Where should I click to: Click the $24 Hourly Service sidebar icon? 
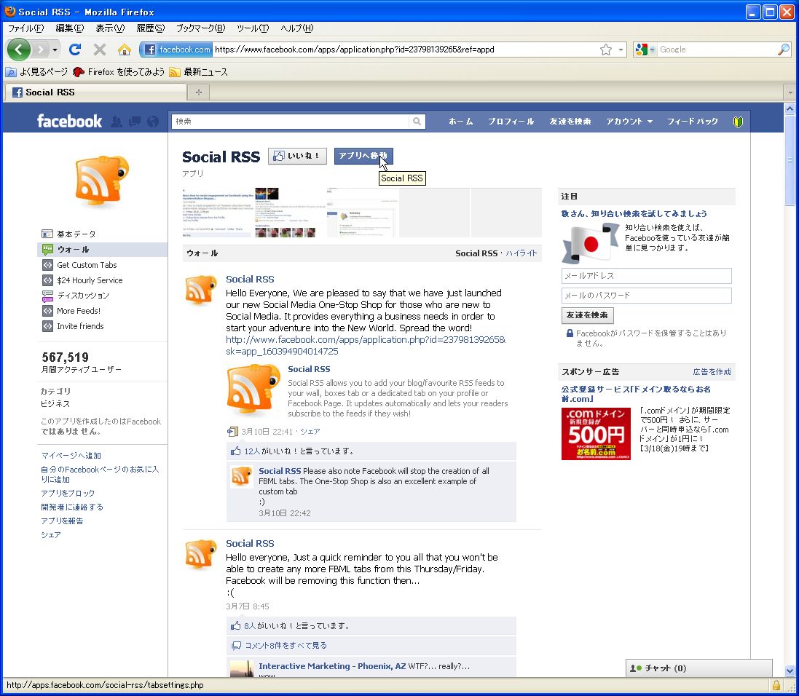pos(47,280)
